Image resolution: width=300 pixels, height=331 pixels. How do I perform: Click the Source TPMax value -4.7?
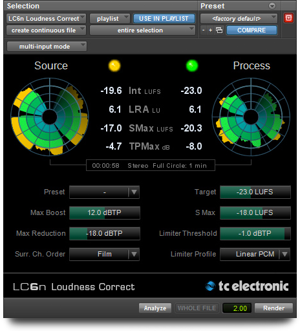click(114, 146)
